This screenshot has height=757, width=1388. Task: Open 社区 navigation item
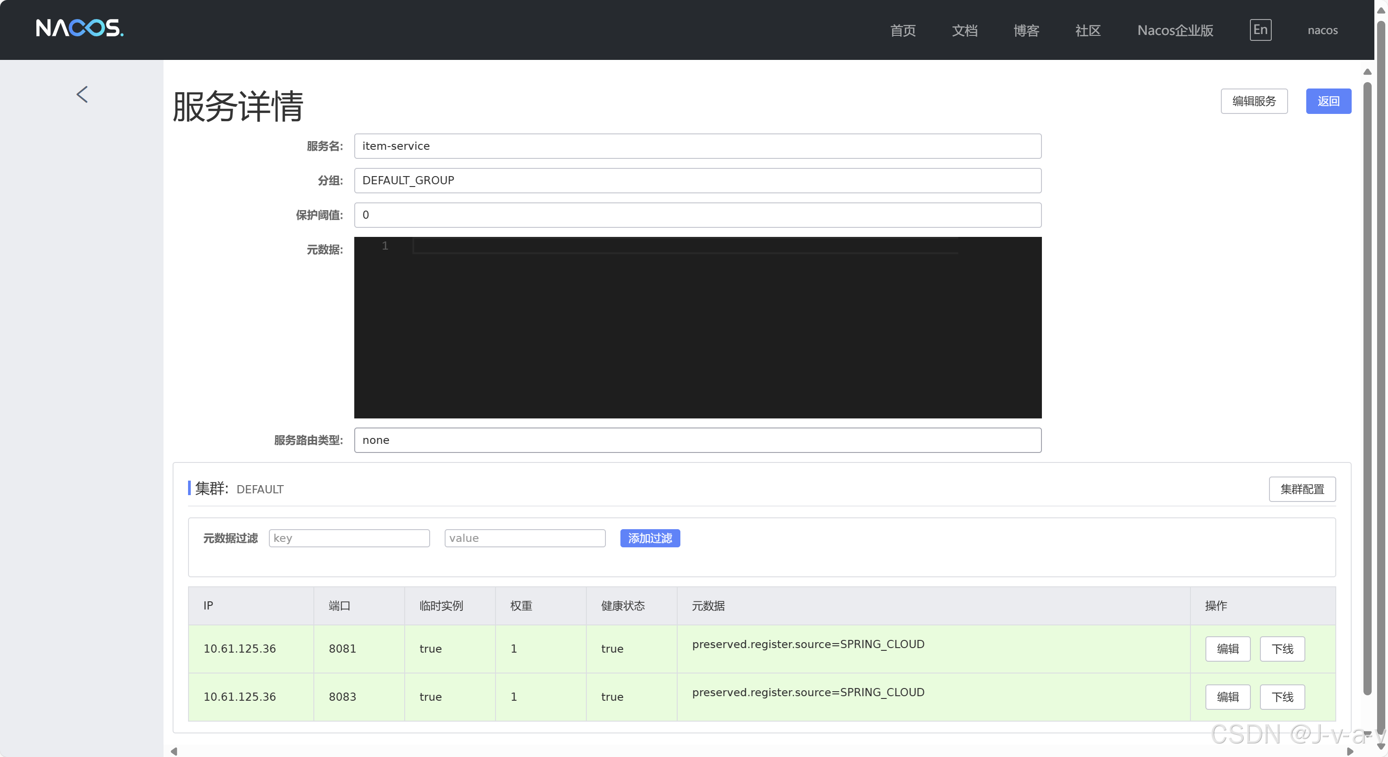click(x=1087, y=30)
